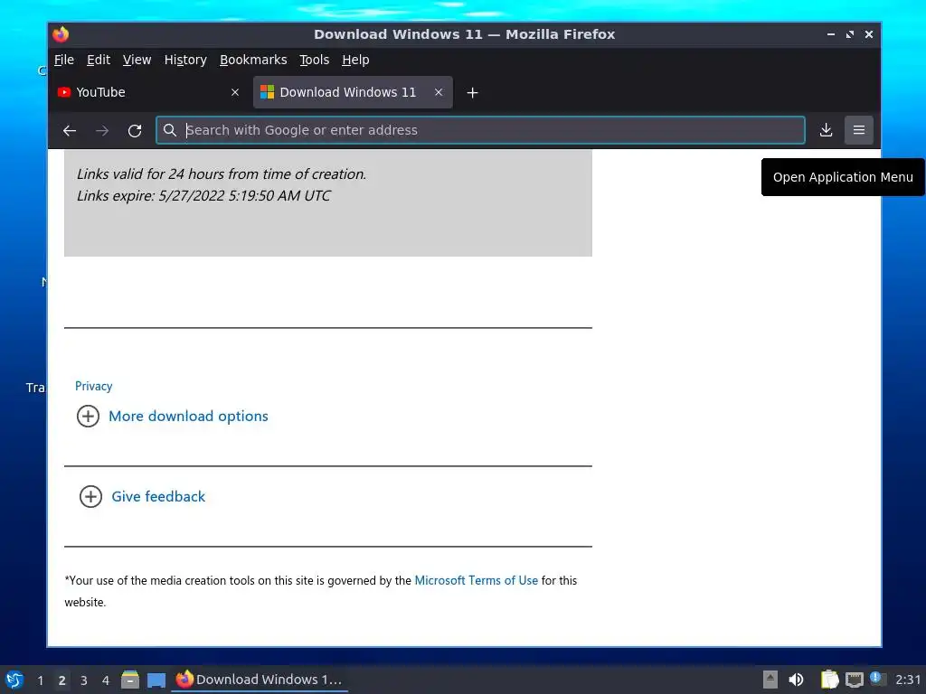Screen dimensions: 926x694
Task: Expand the Give feedback section
Action: (x=158, y=496)
